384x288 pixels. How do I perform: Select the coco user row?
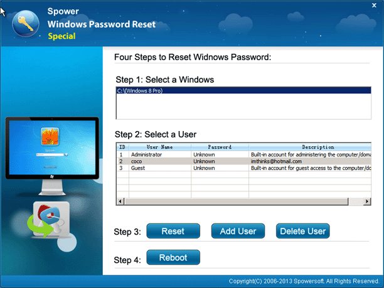click(x=244, y=161)
